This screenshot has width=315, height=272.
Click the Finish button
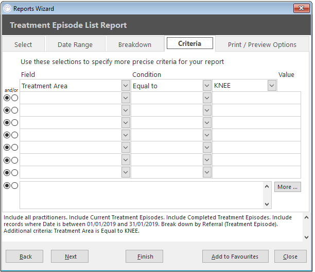pos(144,257)
